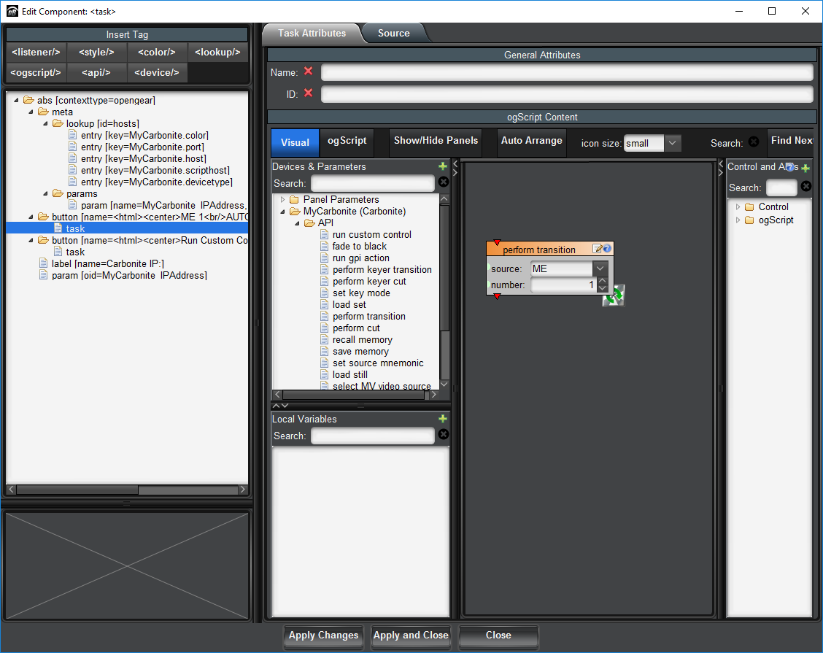Screen dimensions: 823x653
Task: Click the Apply and Close button
Action: pyautogui.click(x=411, y=635)
